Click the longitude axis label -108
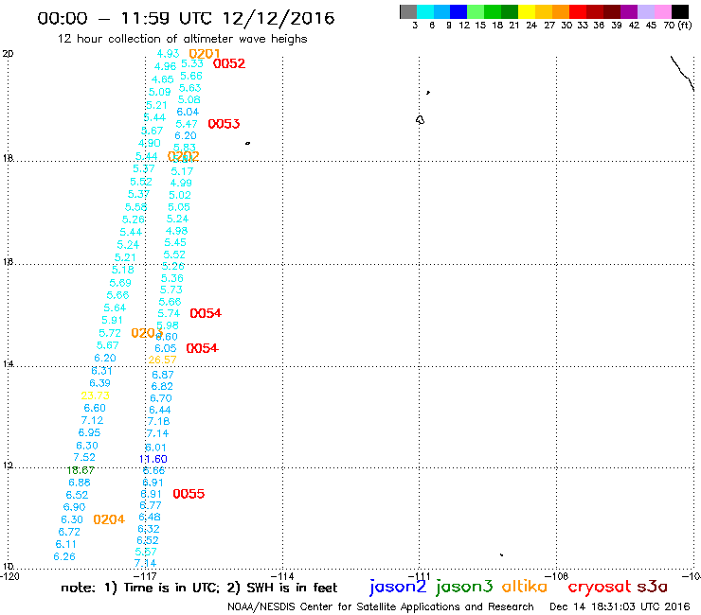The image size is (701, 615). click(x=557, y=576)
